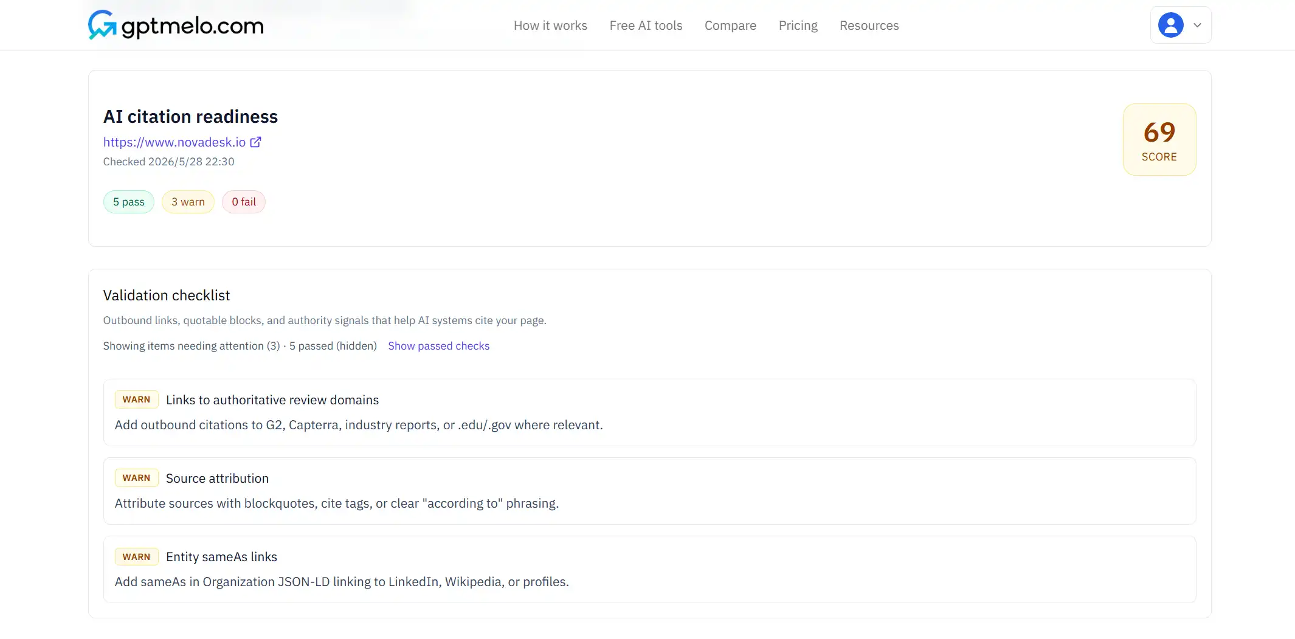Expand the account menu chevron
The width and height of the screenshot is (1295, 639).
1197,26
